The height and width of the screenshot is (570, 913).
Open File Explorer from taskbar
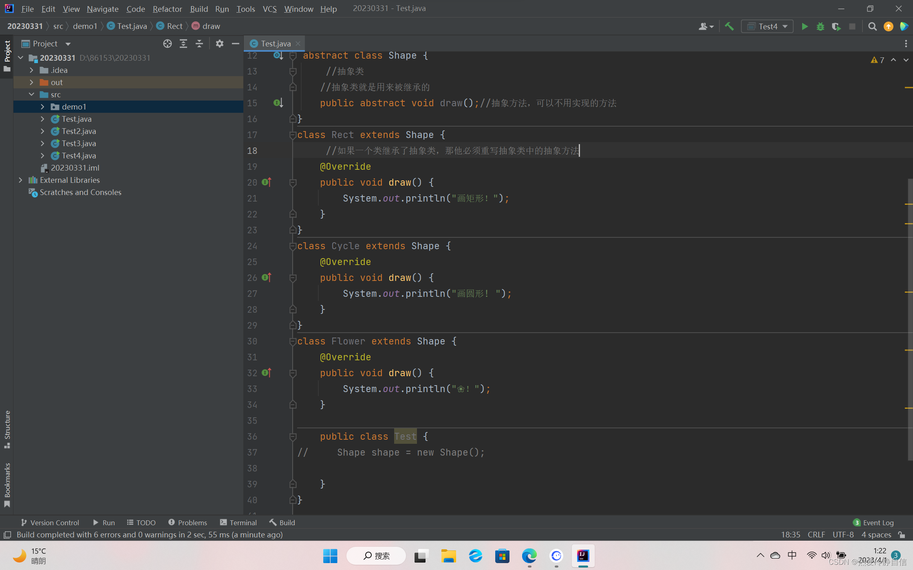(448, 556)
